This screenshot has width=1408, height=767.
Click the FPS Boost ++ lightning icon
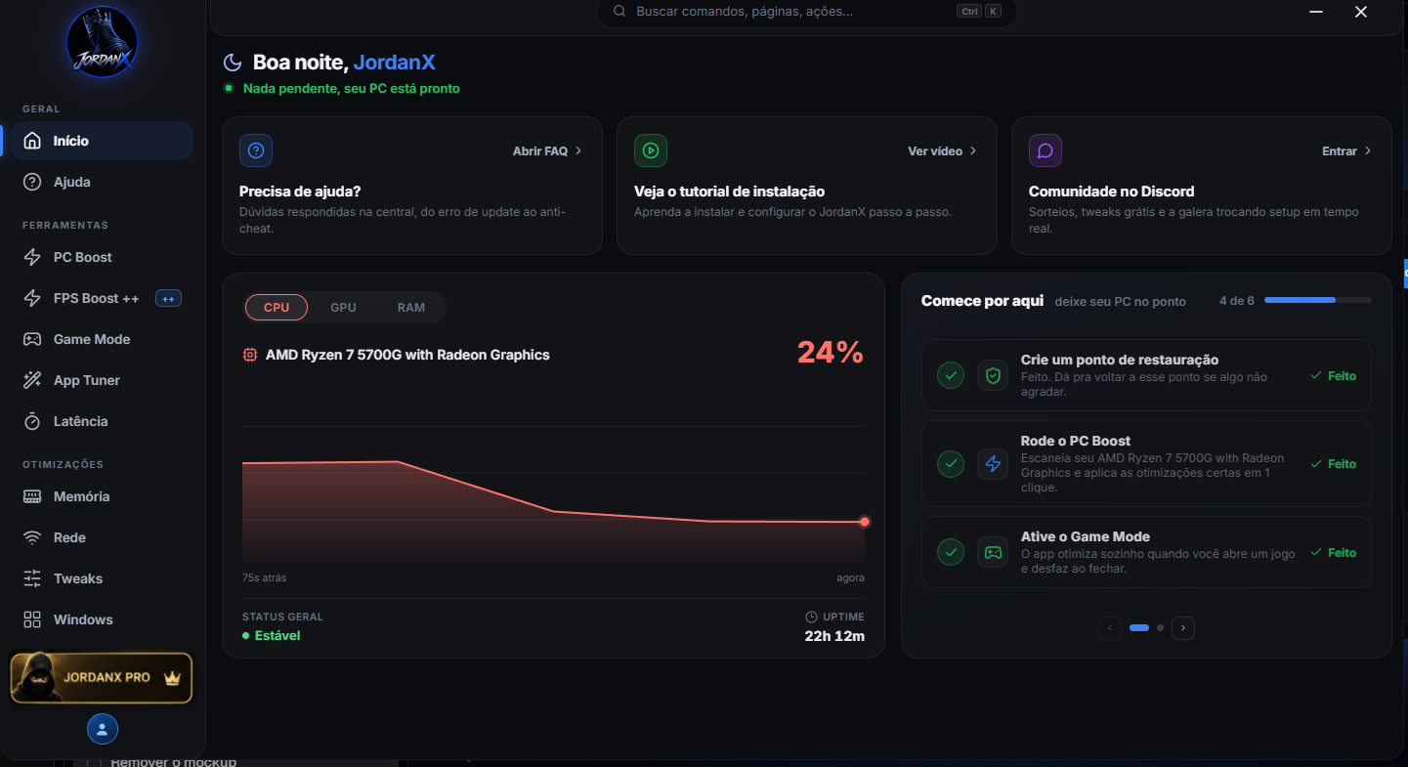point(32,298)
